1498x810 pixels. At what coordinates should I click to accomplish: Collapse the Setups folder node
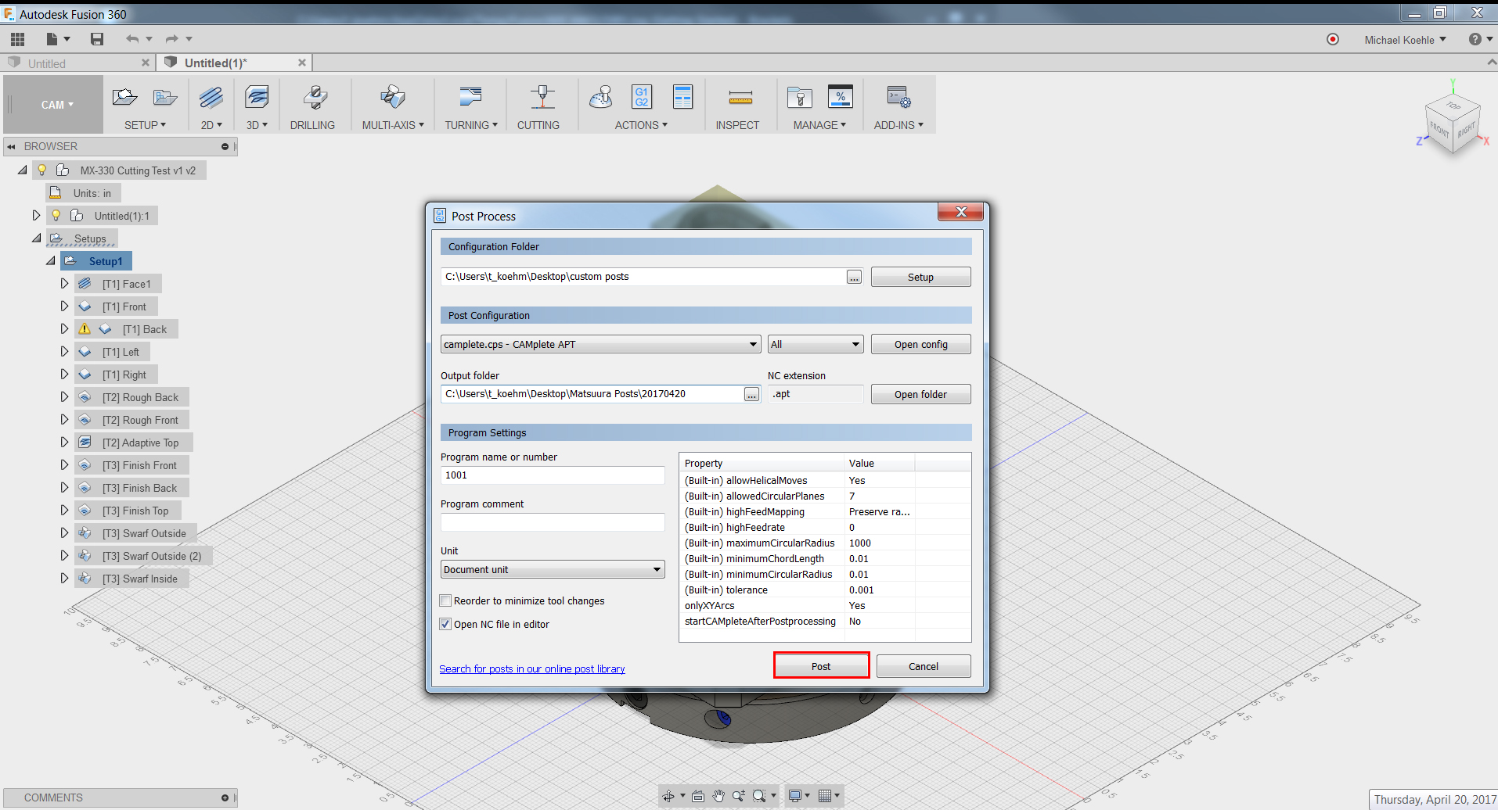[36, 238]
